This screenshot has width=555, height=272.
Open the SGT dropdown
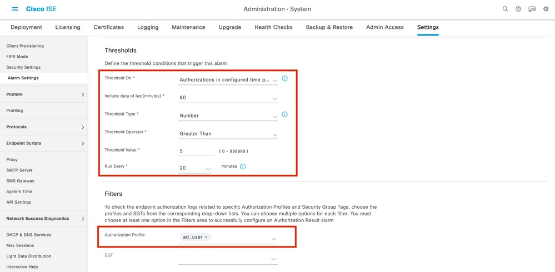tap(228, 259)
